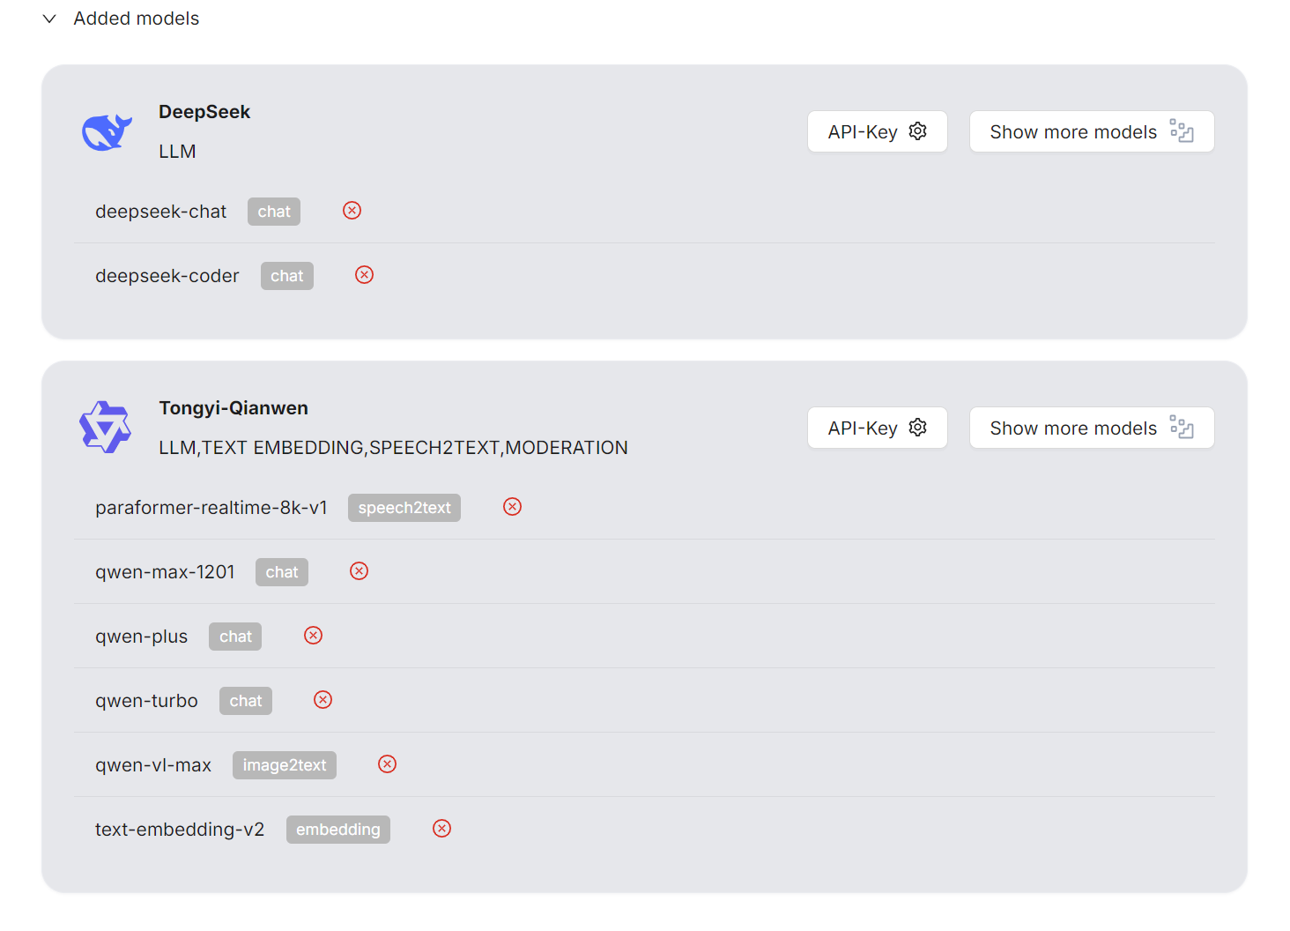
Task: Delete paraformer-realtime-8k-v1 model
Action: 512,507
